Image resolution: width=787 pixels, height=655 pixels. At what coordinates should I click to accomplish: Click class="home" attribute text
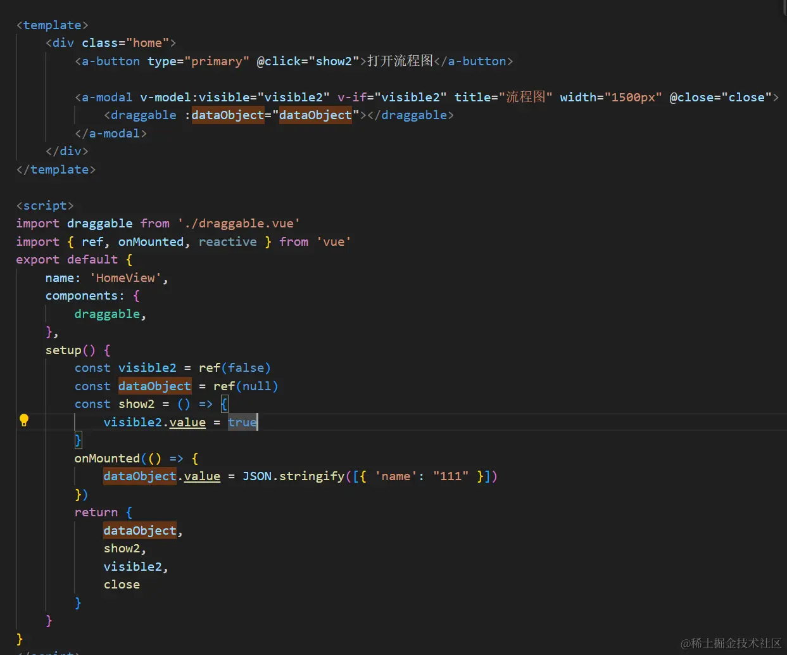coord(125,43)
